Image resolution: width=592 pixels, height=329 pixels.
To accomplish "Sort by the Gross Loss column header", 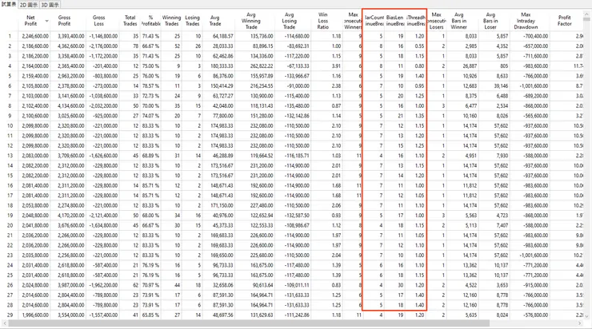I will pyautogui.click(x=98, y=20).
